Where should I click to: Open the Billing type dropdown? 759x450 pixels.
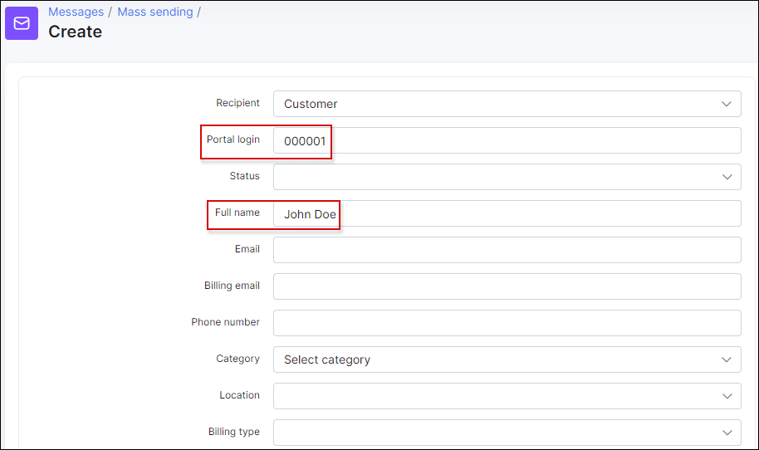(507, 433)
